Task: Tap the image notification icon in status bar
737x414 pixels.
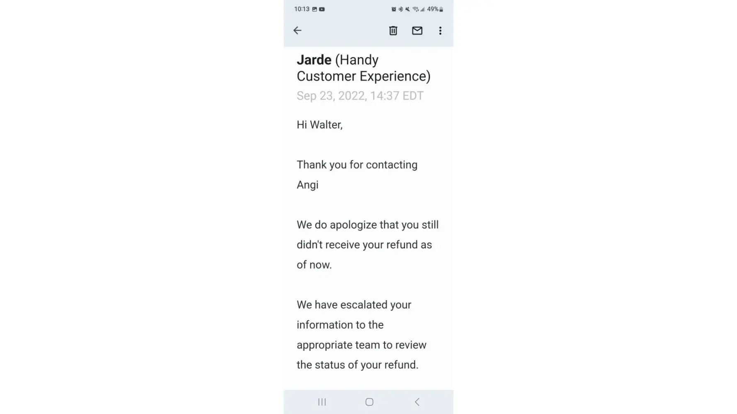Action: [315, 9]
